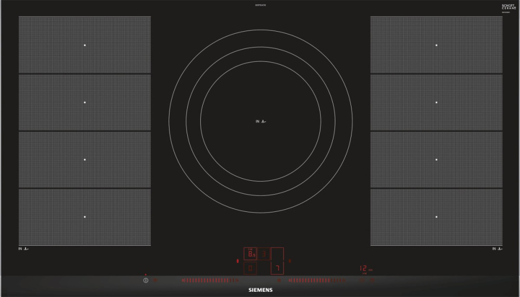The height and width of the screenshot is (297, 520).
Task: Tap the red icon right of power symbol
Action: (x=155, y=280)
